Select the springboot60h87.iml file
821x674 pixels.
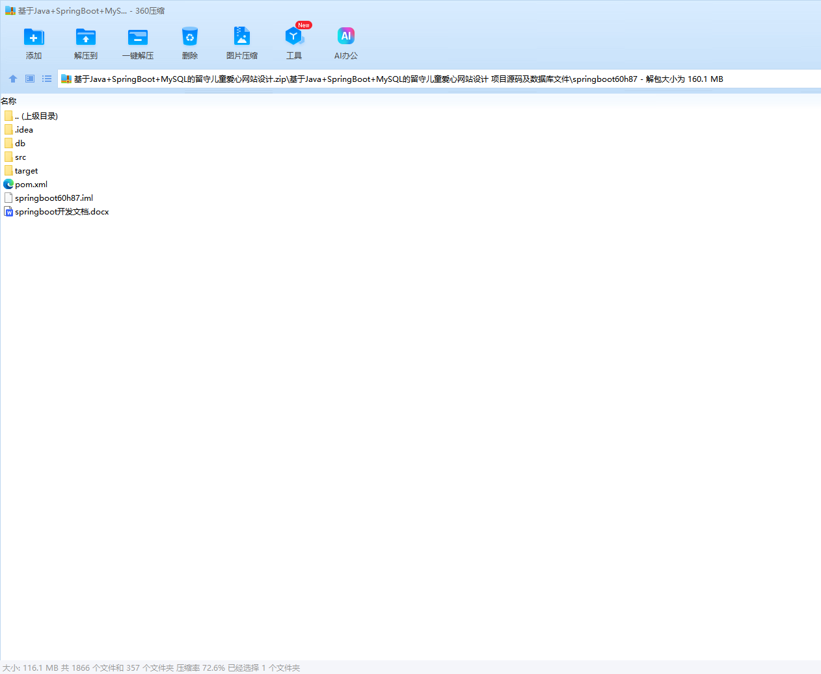pos(48,198)
